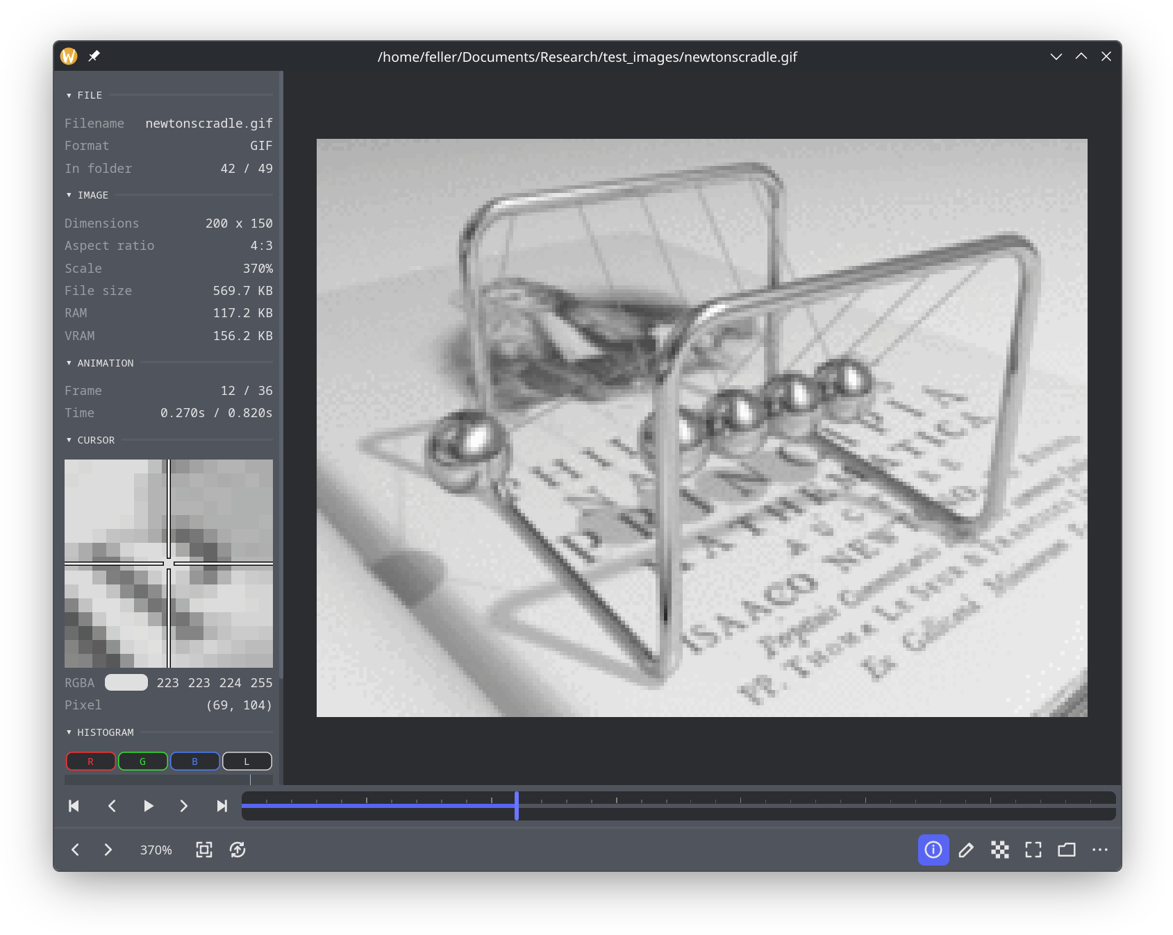The width and height of the screenshot is (1173, 935).
Task: Open the folder browse icon
Action: (x=1067, y=850)
